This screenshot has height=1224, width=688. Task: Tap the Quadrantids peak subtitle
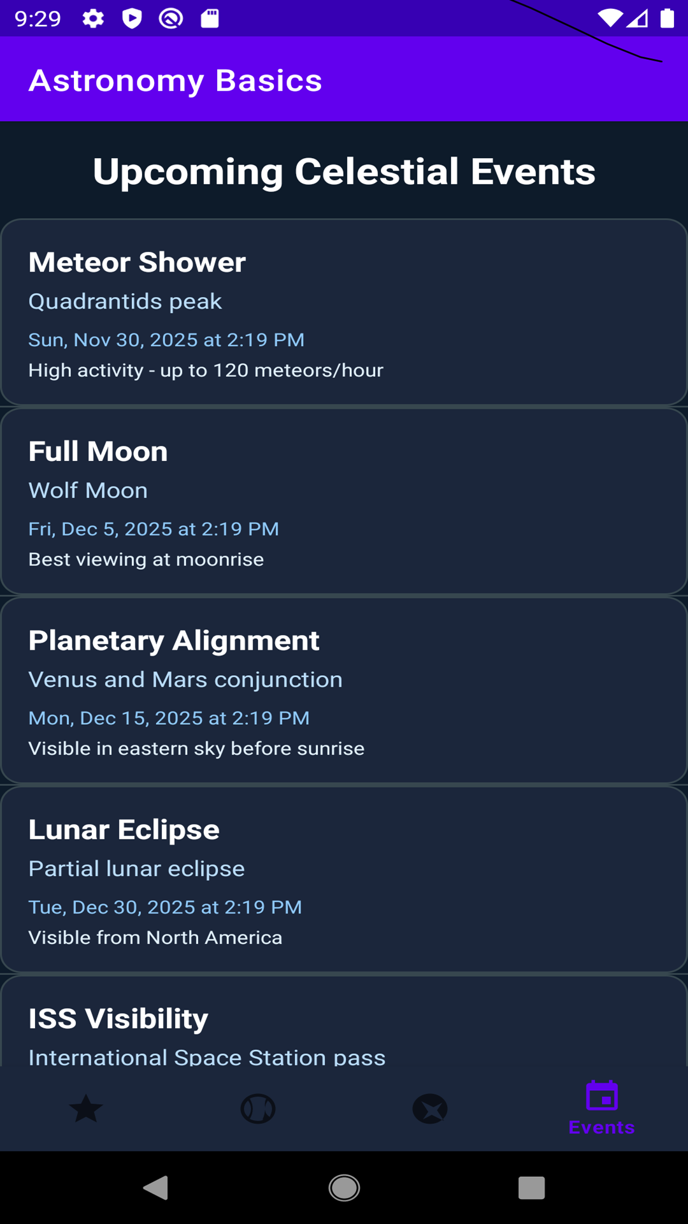(125, 301)
